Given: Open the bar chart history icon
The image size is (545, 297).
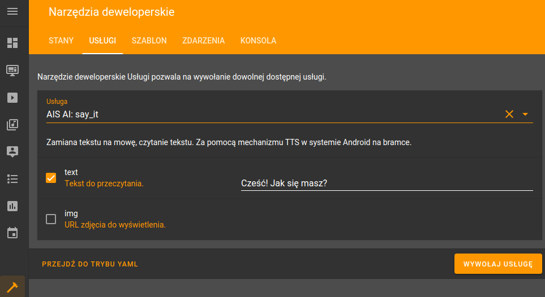Looking at the screenshot, I should click(x=12, y=206).
